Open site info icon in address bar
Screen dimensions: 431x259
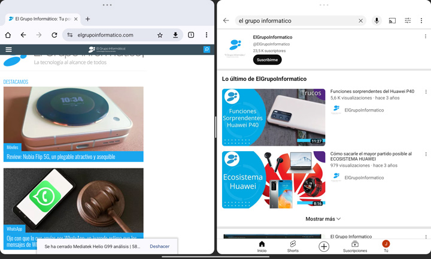point(70,35)
